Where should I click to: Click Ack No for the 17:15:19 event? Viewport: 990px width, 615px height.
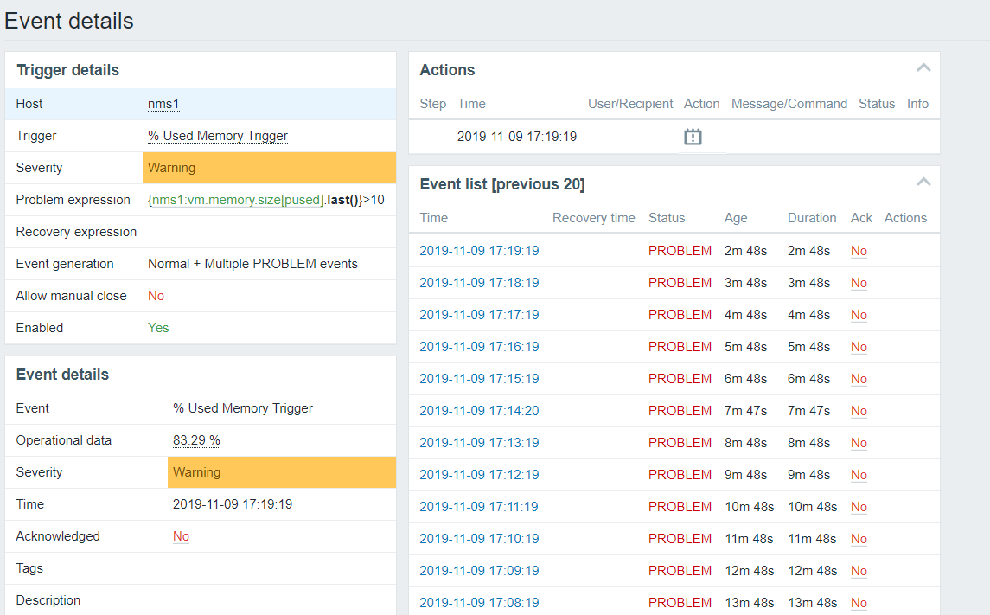[859, 379]
